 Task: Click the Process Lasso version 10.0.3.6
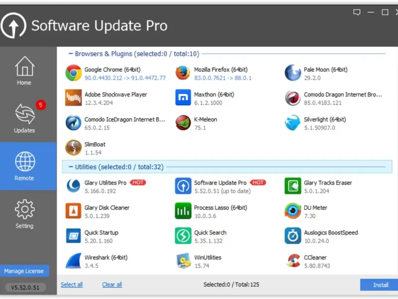pyautogui.click(x=205, y=216)
